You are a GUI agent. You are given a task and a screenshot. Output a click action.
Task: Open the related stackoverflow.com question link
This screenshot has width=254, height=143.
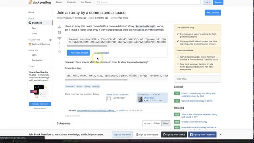pyautogui.click(x=96, y=110)
